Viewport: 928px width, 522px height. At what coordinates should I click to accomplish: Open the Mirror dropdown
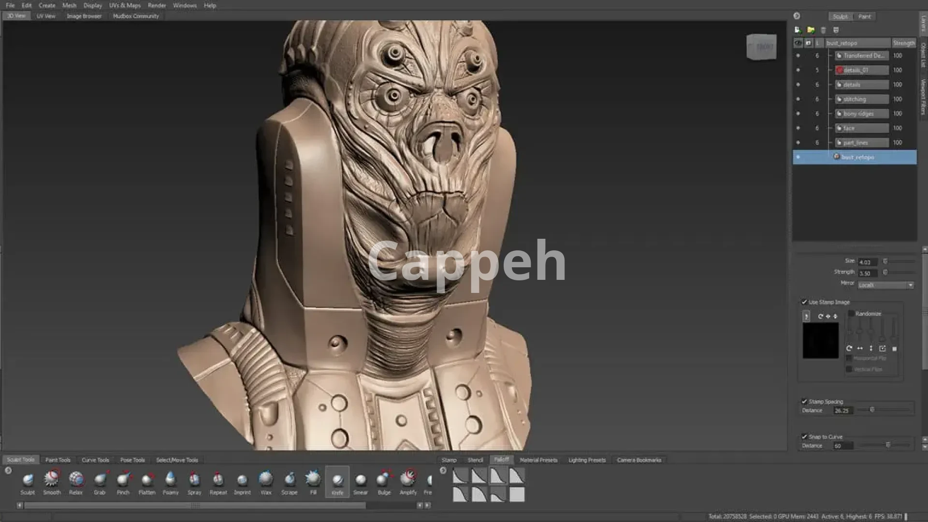tap(886, 285)
